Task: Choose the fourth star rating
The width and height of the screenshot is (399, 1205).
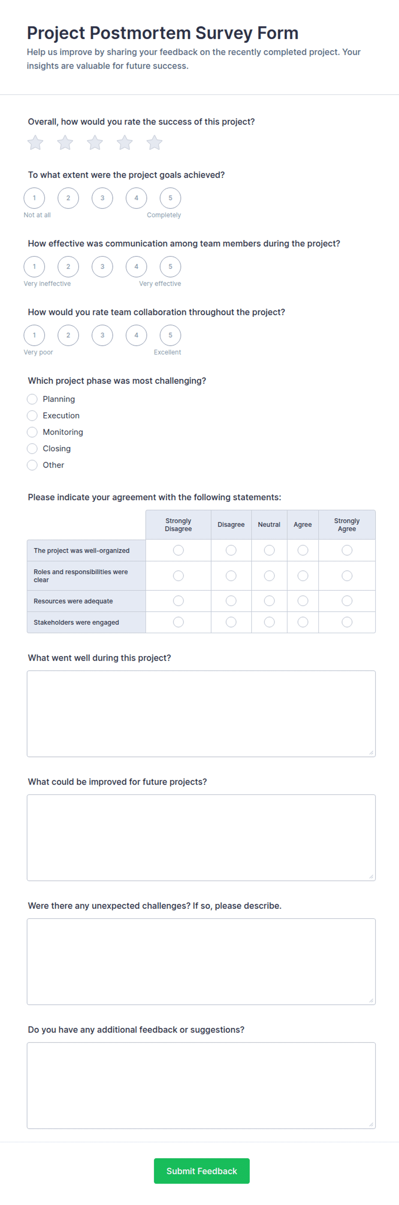Action: click(x=124, y=143)
